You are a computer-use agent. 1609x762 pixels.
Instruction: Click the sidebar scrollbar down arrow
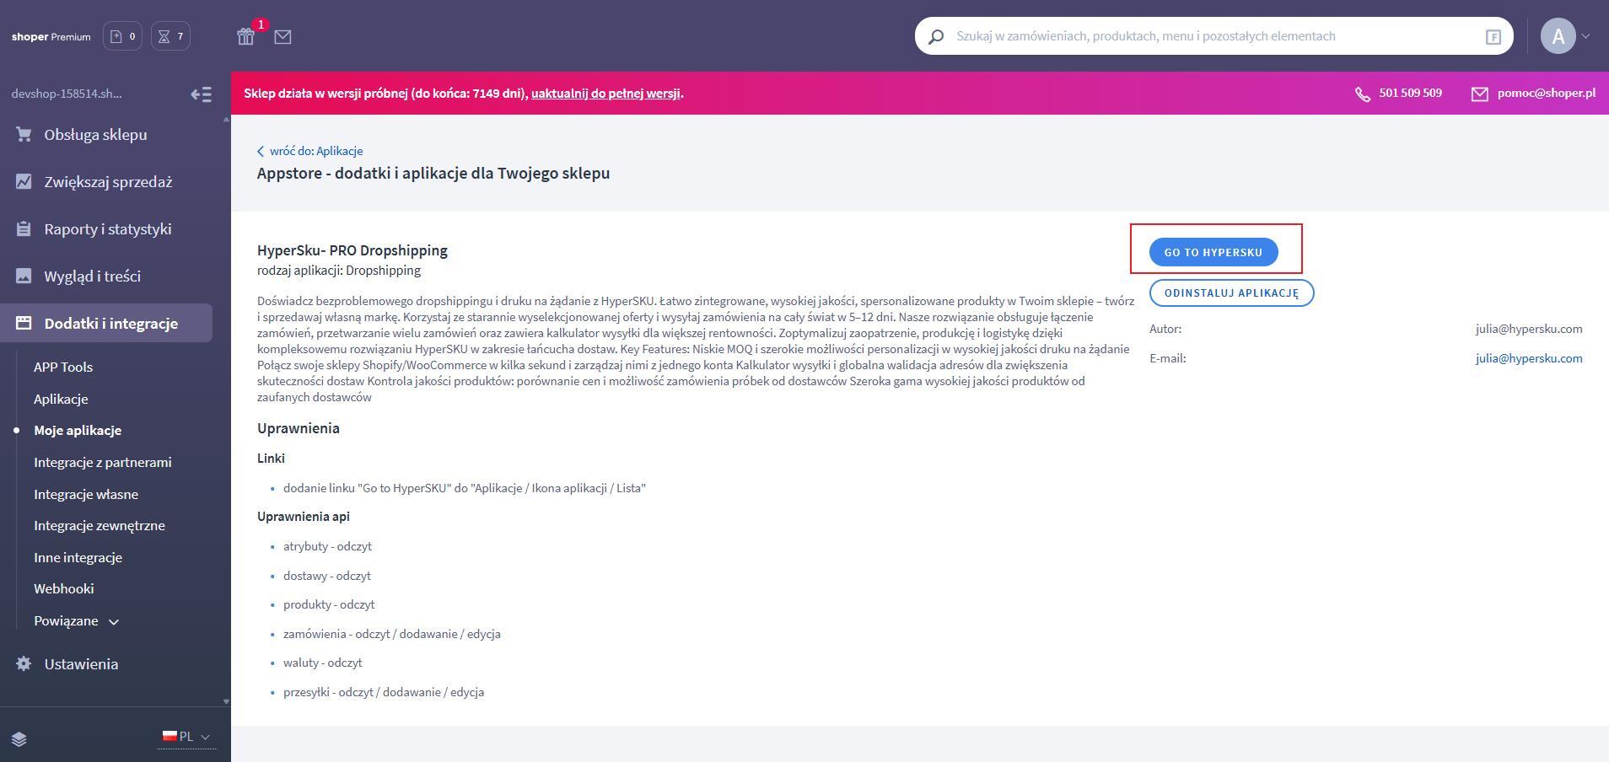point(226,701)
